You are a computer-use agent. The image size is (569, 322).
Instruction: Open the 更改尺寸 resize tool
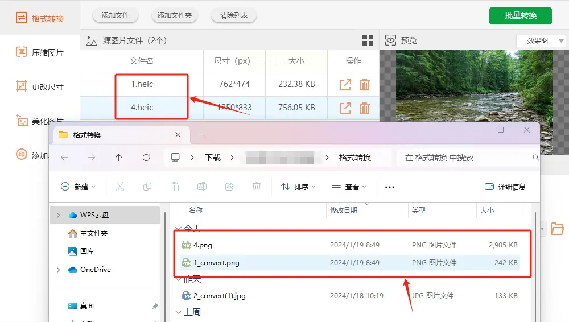tap(40, 87)
